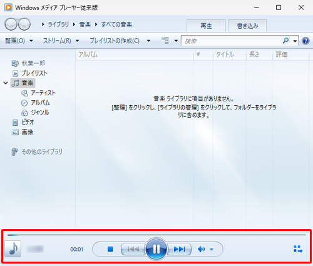Image resolution: width=313 pixels, height=266 pixels.
Task: Click the Windows Media Player title icon
Action: click(8, 8)
